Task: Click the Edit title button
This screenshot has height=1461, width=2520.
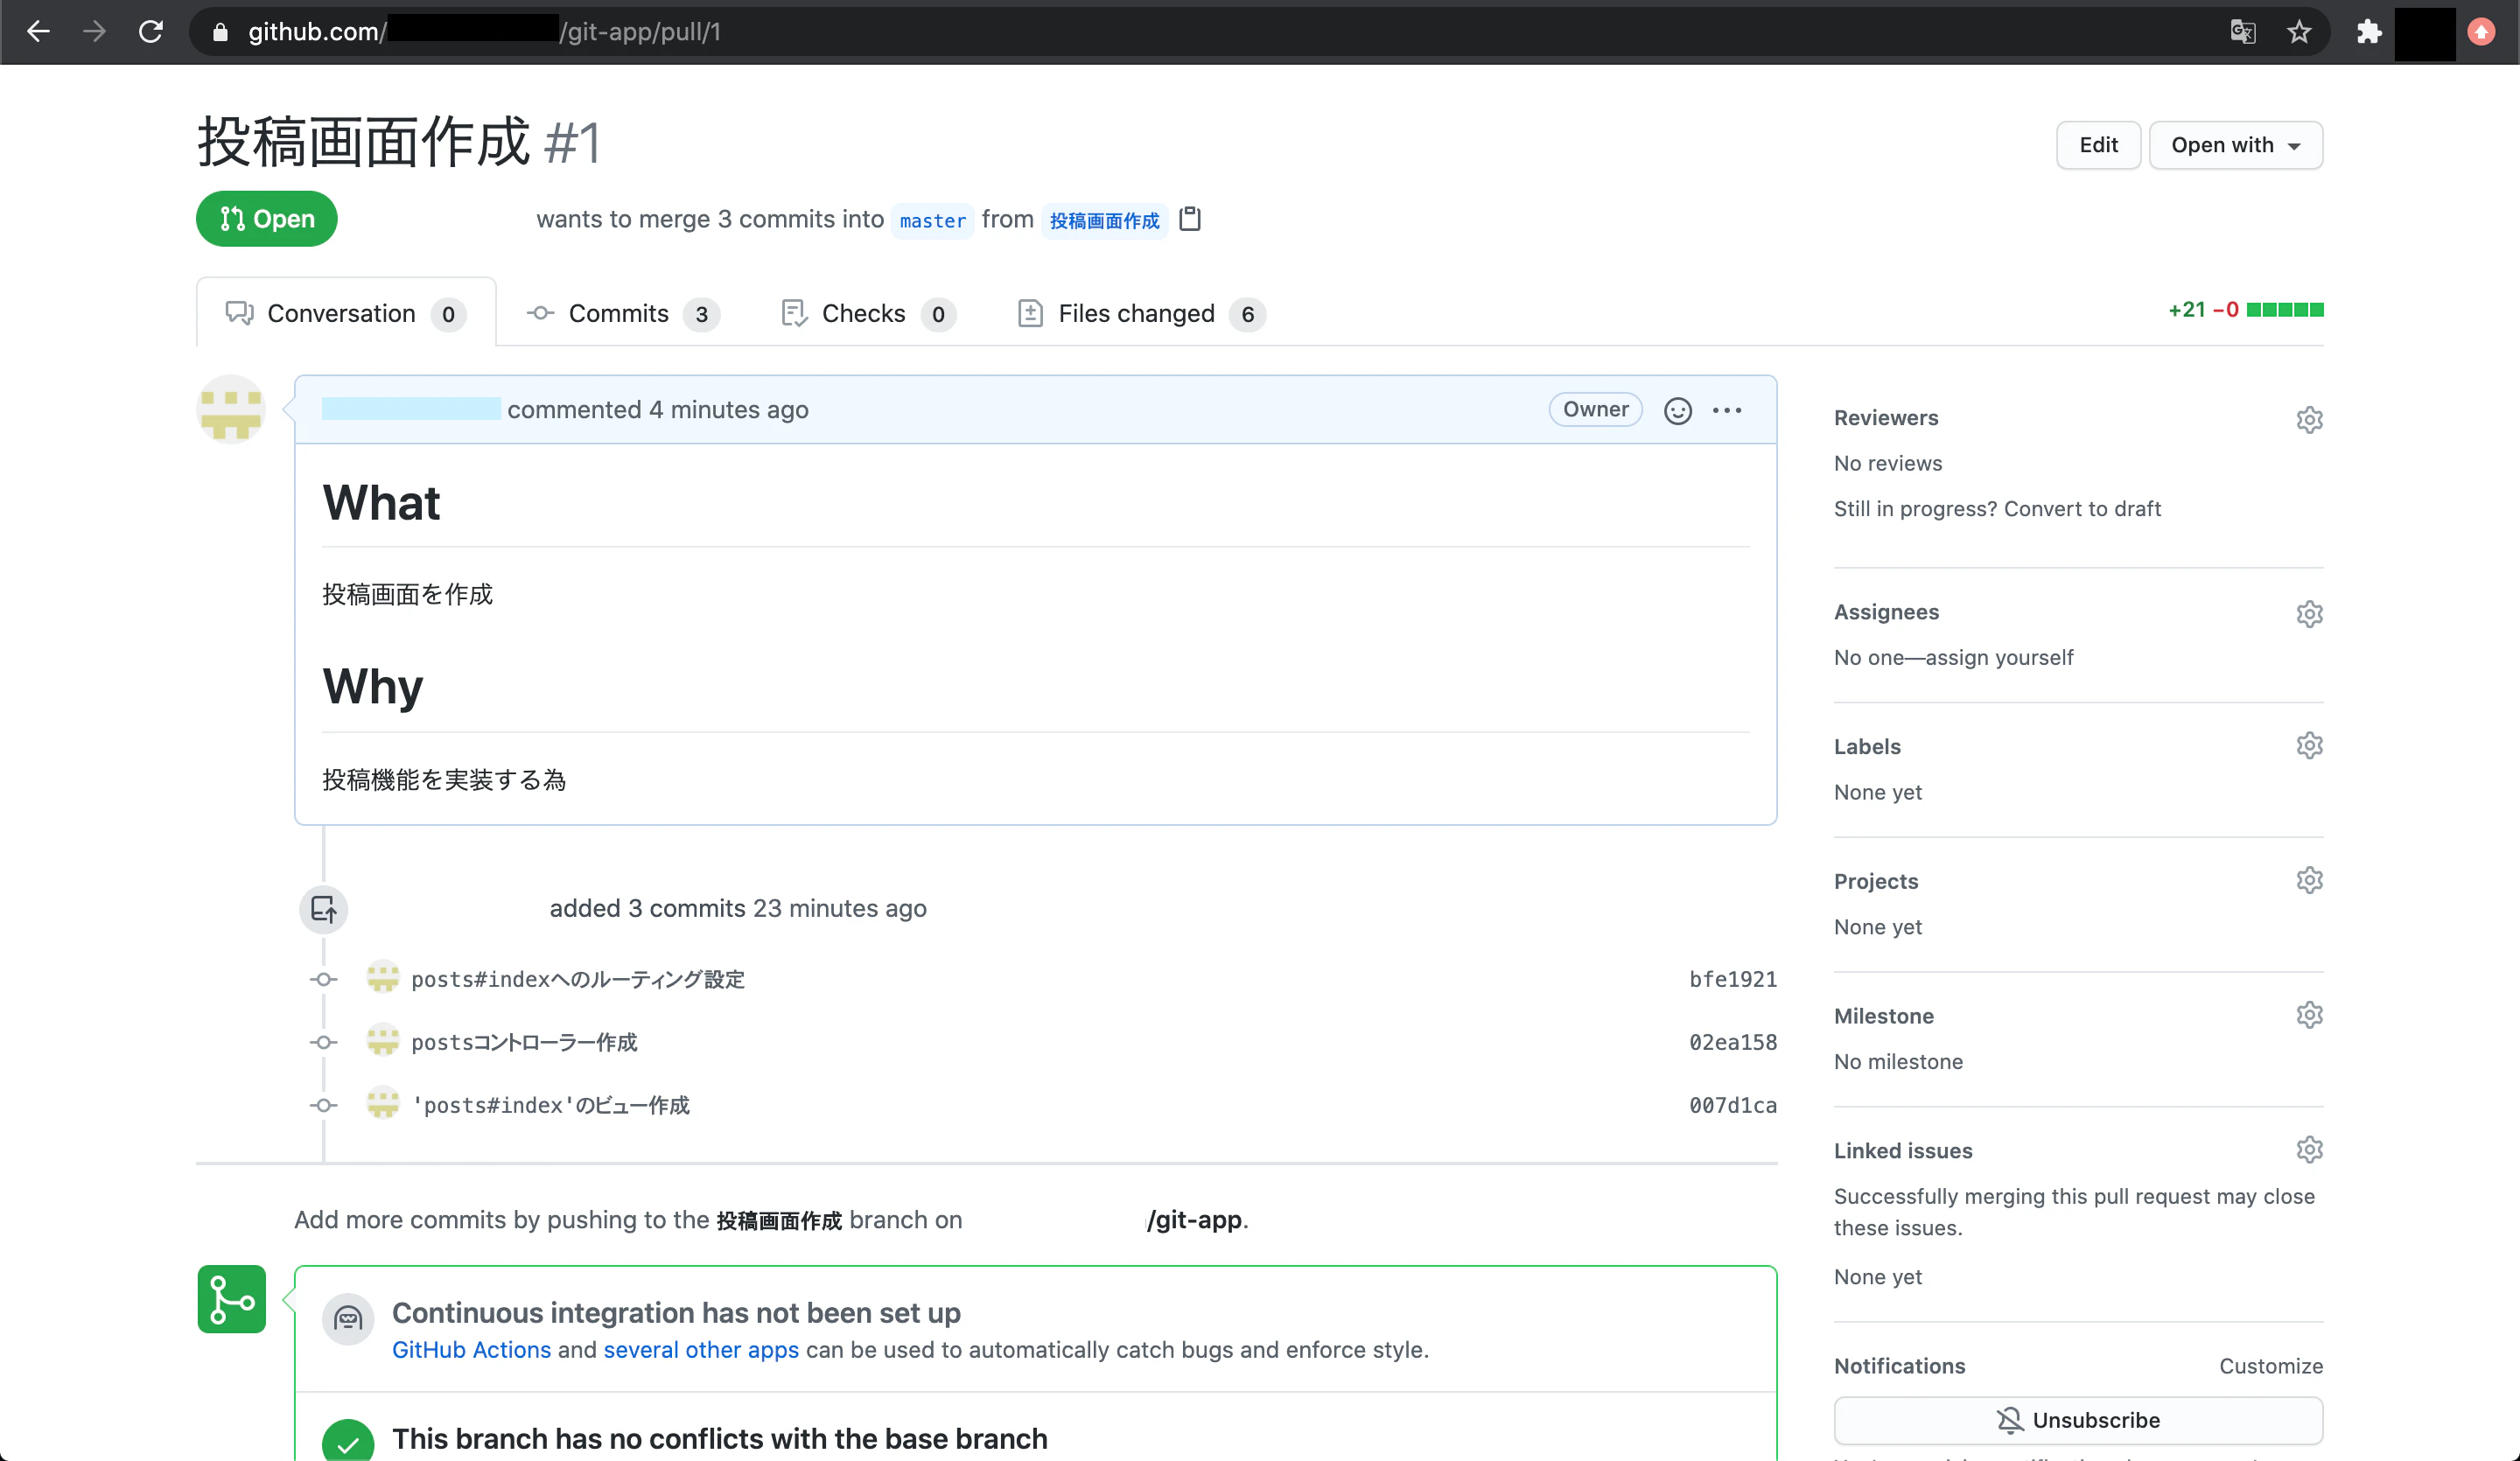Action: [x=2097, y=145]
